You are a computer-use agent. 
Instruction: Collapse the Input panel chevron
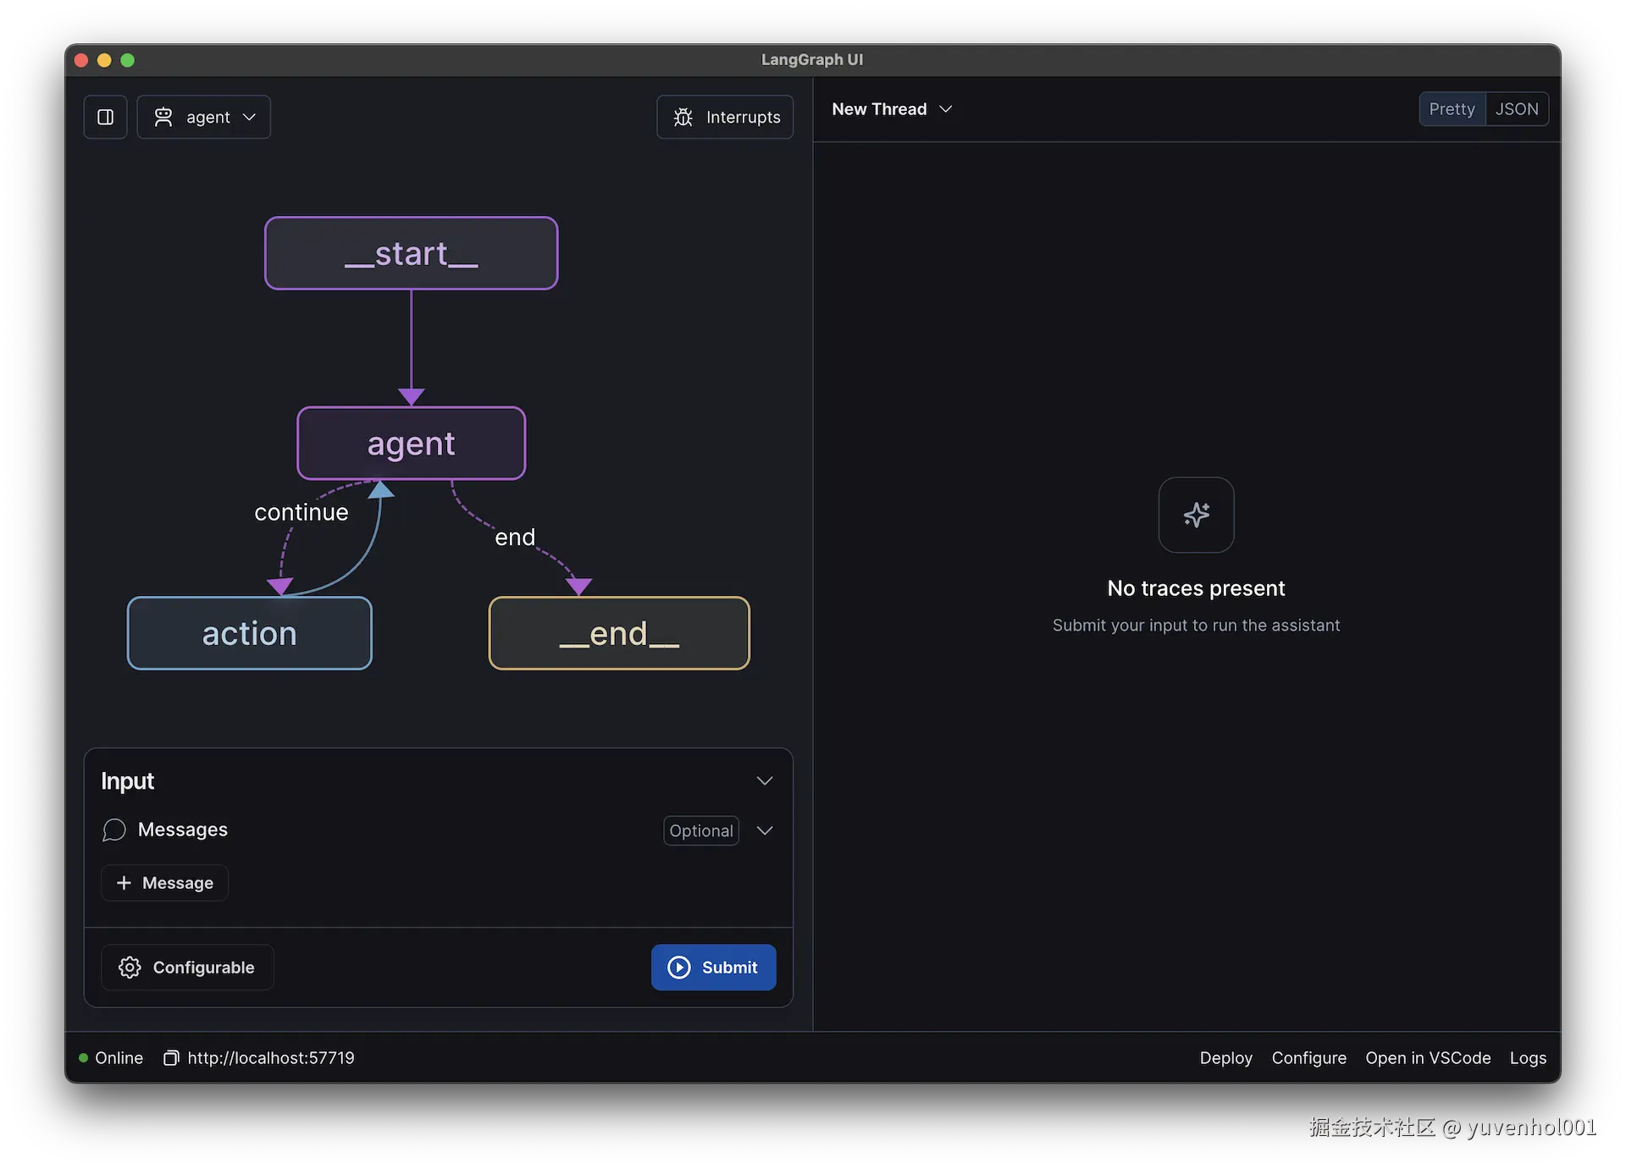click(764, 780)
